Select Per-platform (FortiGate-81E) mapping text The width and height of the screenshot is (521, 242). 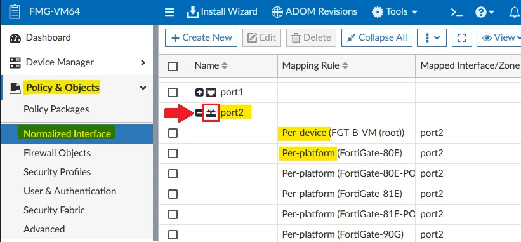[x=342, y=194]
